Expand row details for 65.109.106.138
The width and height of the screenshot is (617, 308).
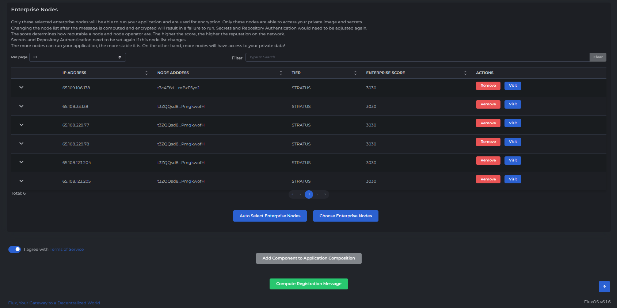(x=22, y=87)
